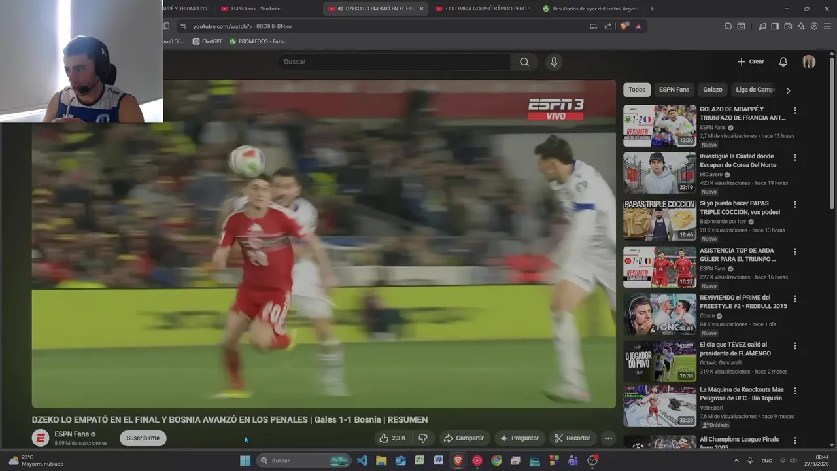Click the Preguntar button
This screenshot has width=837, height=471.
click(519, 438)
